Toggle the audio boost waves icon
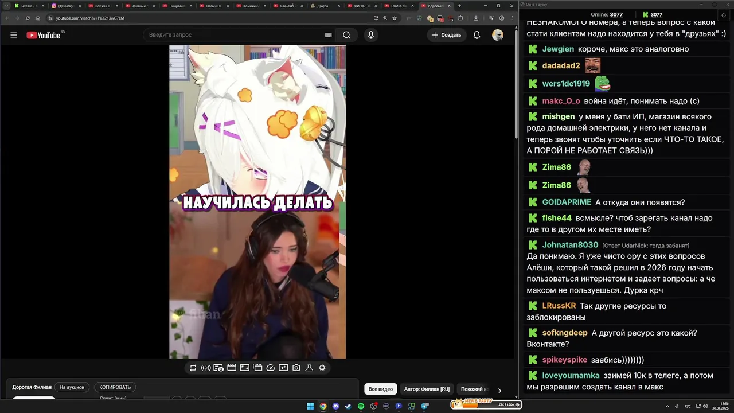The height and width of the screenshot is (413, 734). coord(206,368)
